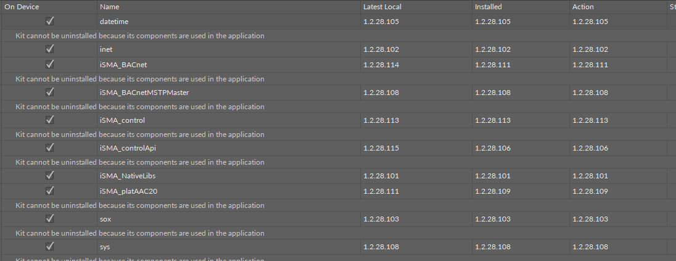Sort by the Name column header
The width and height of the screenshot is (676, 261).
(109, 7)
